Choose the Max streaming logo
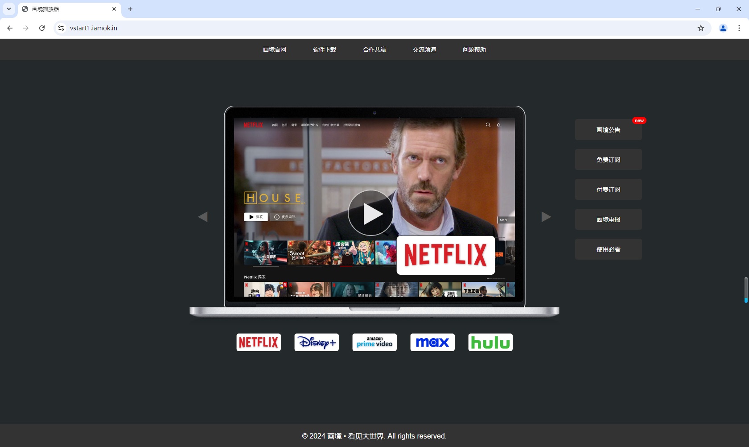This screenshot has height=447, width=749. pyautogui.click(x=432, y=342)
